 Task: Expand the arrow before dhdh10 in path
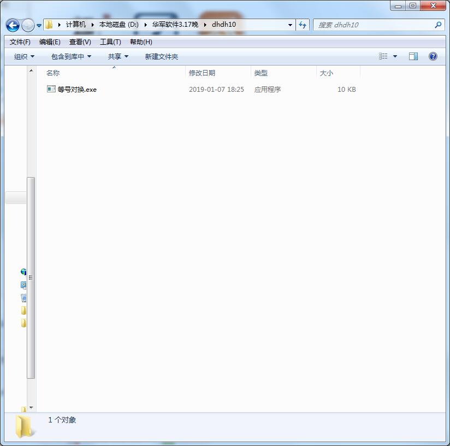(x=205, y=25)
